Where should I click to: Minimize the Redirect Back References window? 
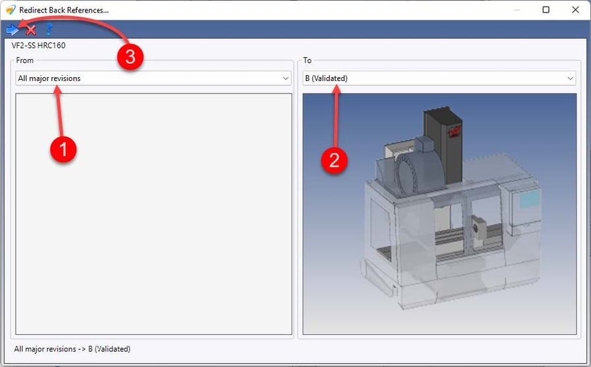(x=516, y=10)
